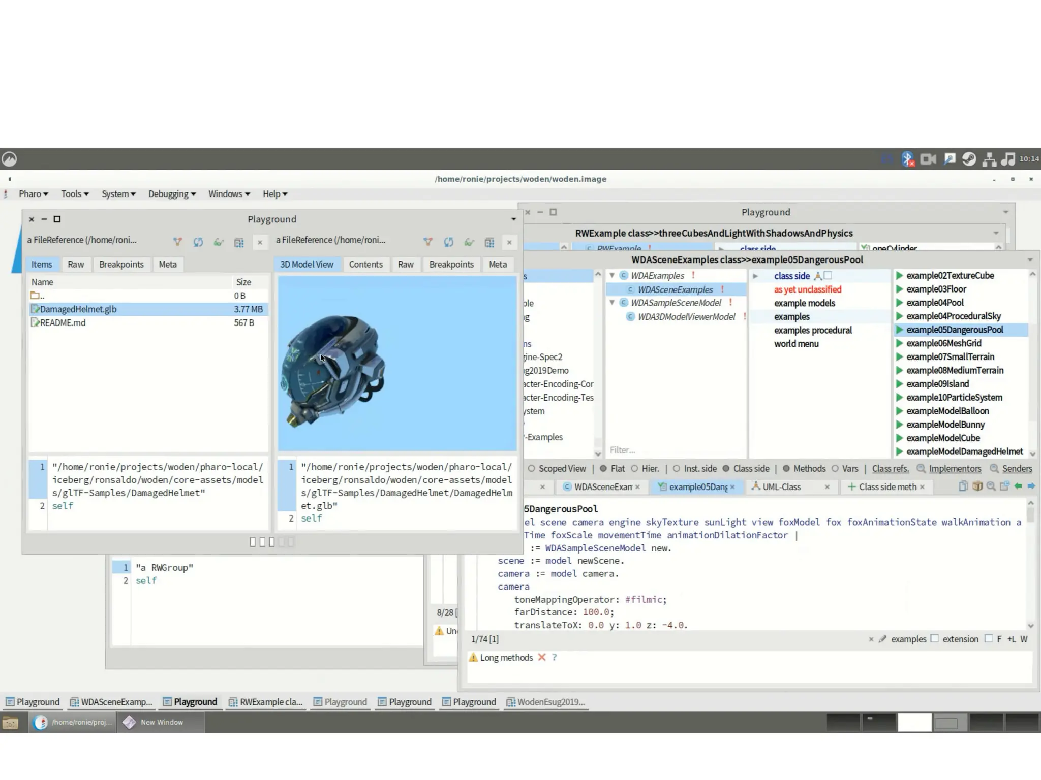Click the New Window taskbar button
The image size is (1041, 780).
point(161,723)
